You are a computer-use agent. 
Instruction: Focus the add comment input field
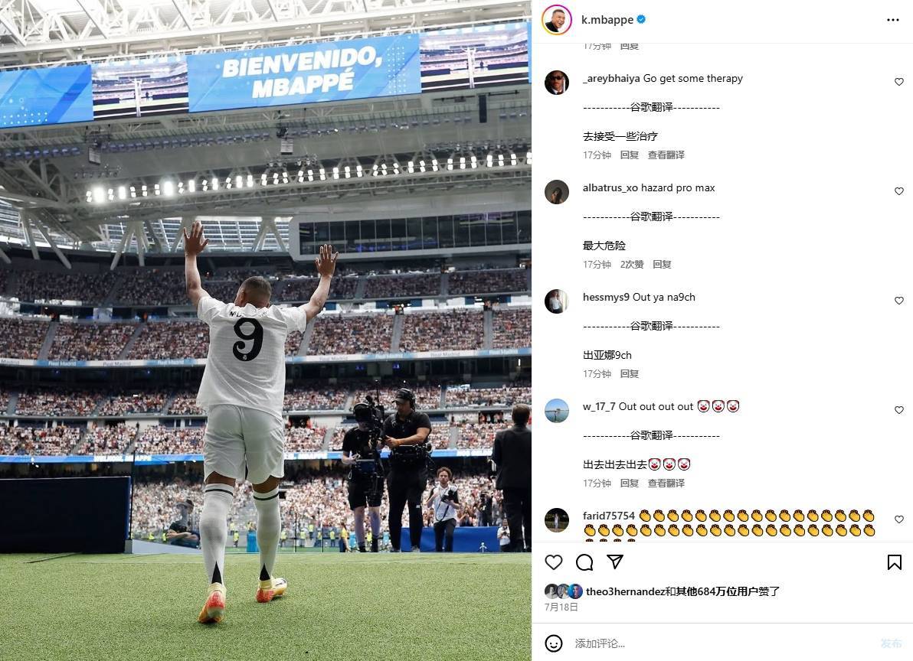pos(722,643)
